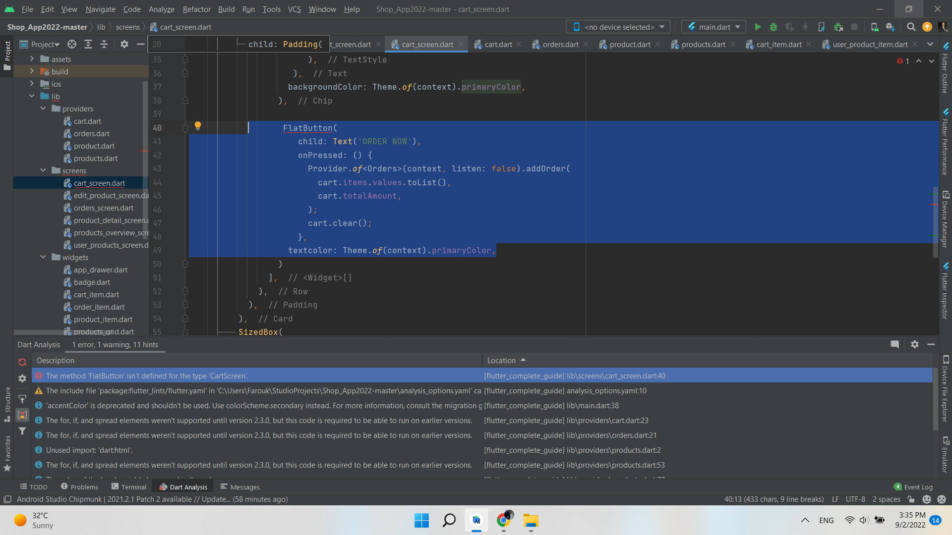952x535 pixels.
Task: Click the Dart Analysis feedback speech icon
Action: 894,344
